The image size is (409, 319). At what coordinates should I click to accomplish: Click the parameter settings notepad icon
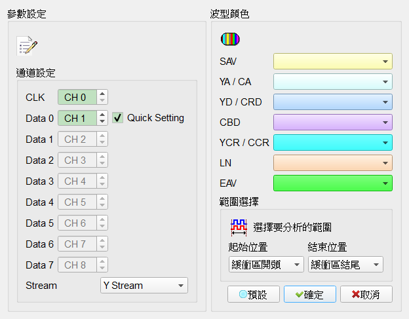point(27,46)
